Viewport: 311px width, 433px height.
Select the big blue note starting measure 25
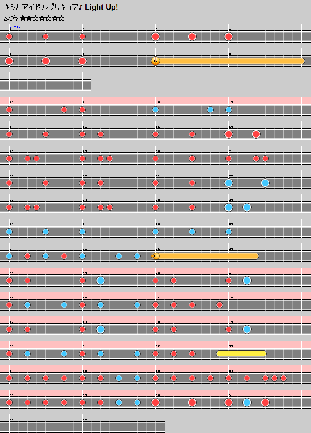click(229, 183)
